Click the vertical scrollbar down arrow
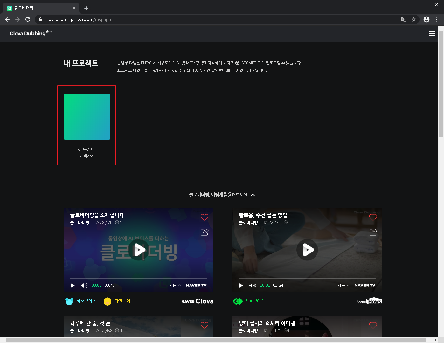444x343 pixels. (441, 334)
